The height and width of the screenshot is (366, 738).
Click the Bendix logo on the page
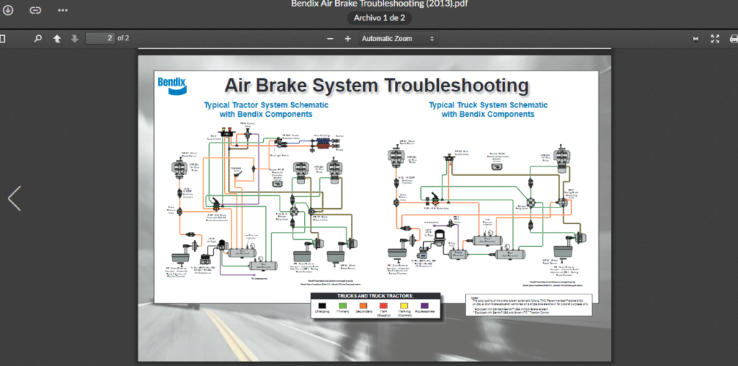coord(172,84)
